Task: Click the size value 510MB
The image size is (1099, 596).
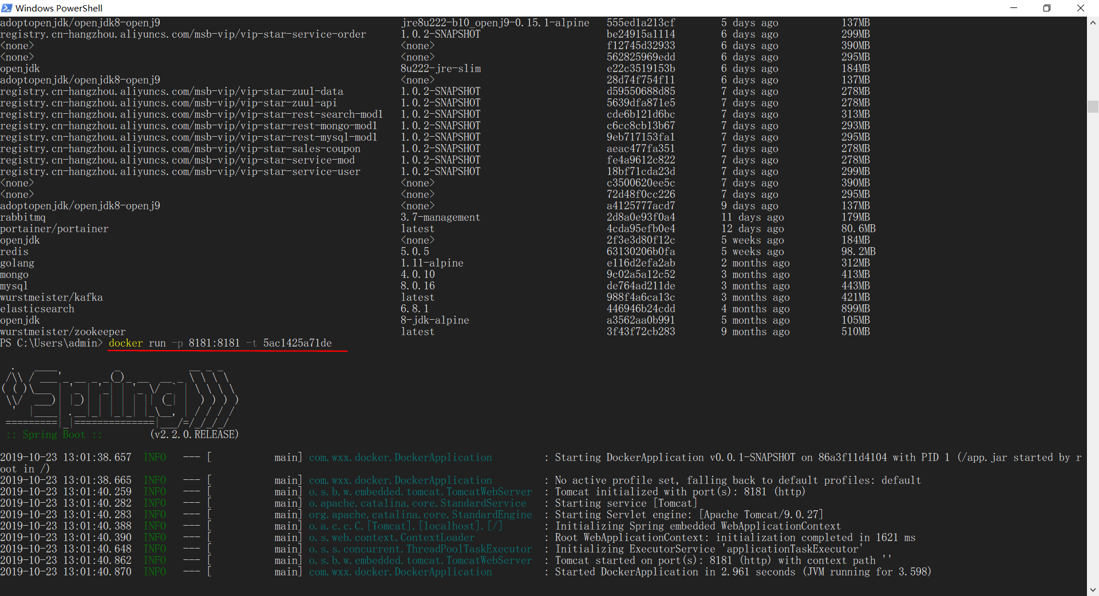Action: 856,332
